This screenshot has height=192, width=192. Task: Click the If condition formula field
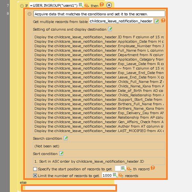point(53,5)
